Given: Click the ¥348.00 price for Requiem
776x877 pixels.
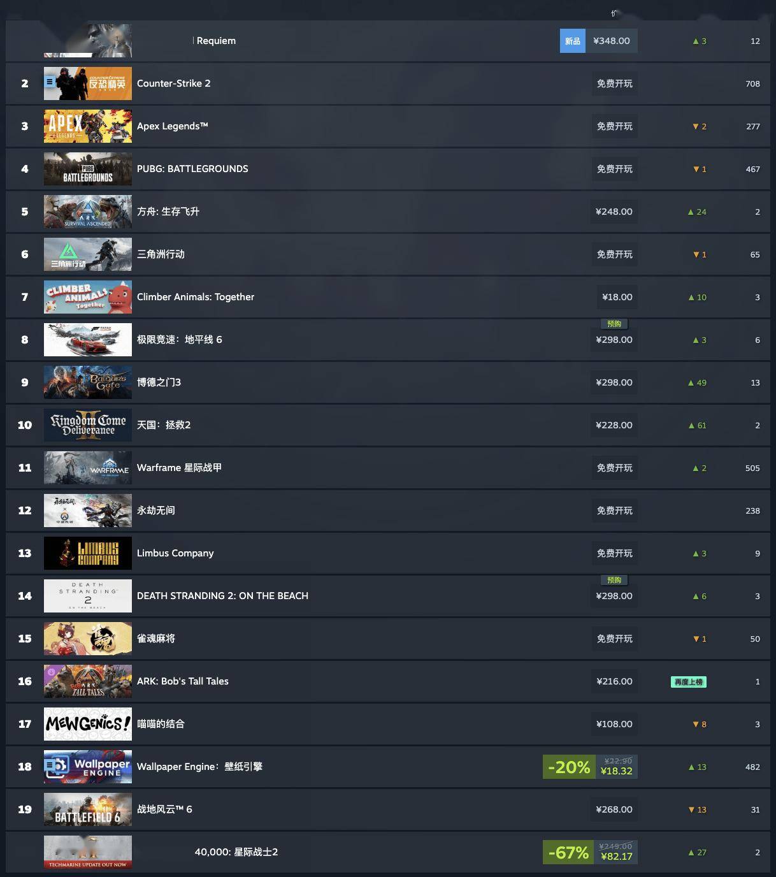Looking at the screenshot, I should pyautogui.click(x=612, y=41).
